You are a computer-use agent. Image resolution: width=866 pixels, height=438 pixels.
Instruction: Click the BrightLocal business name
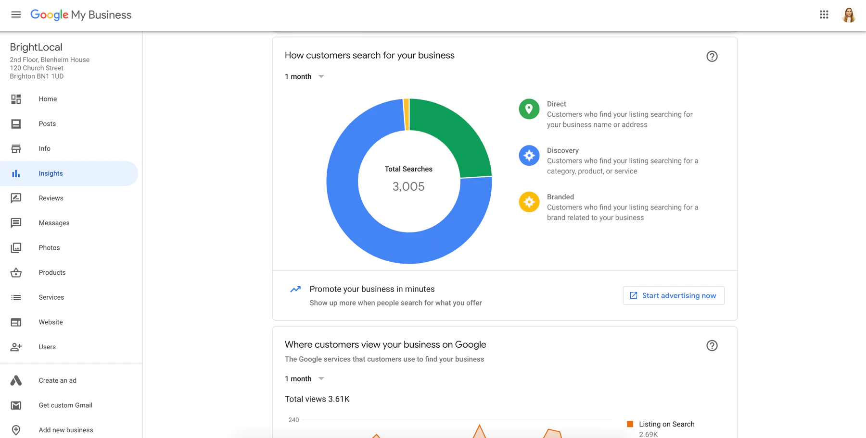click(36, 47)
